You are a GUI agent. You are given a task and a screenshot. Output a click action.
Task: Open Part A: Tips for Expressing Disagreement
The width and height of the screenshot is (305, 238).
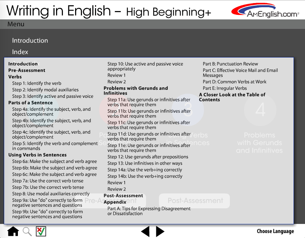point(149,211)
